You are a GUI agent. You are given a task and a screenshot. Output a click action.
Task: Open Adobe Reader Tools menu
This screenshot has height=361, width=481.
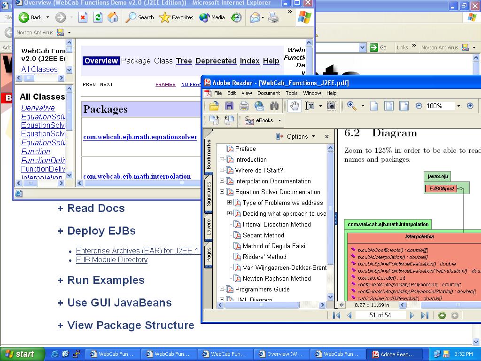[x=292, y=93]
